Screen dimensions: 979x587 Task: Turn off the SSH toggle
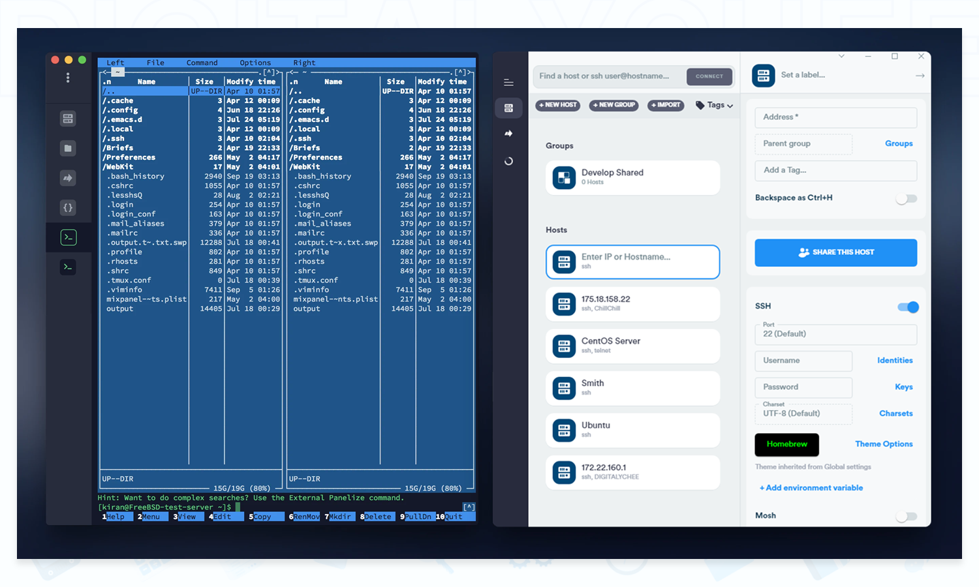point(908,307)
